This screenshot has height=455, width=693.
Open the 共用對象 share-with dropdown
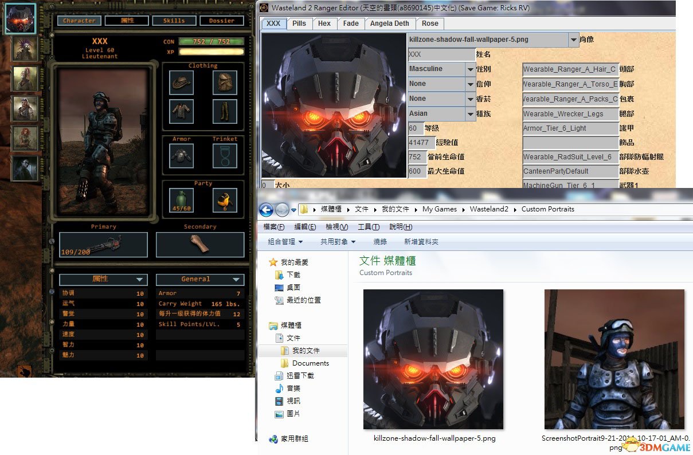coord(338,242)
